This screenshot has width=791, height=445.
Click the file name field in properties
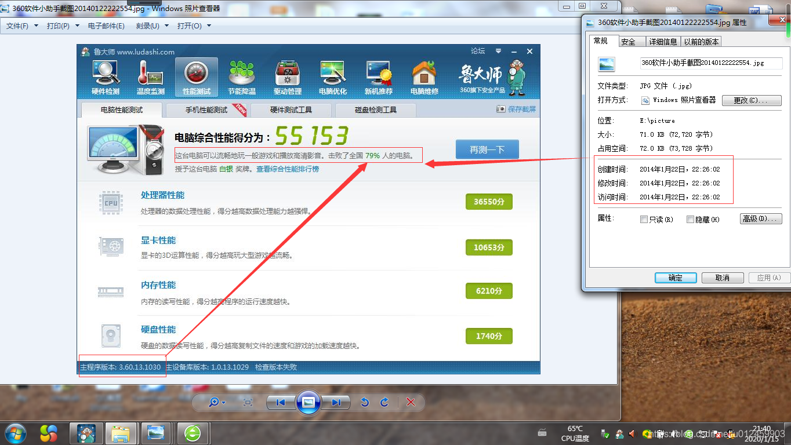tap(711, 63)
